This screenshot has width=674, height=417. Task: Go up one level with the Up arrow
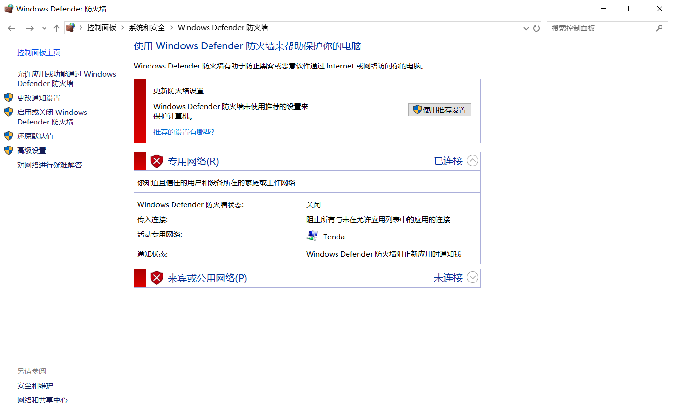[57, 28]
